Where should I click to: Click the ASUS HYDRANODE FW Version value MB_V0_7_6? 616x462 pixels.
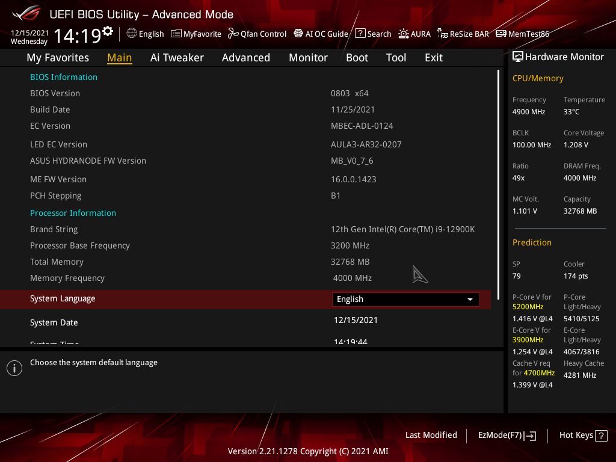352,161
